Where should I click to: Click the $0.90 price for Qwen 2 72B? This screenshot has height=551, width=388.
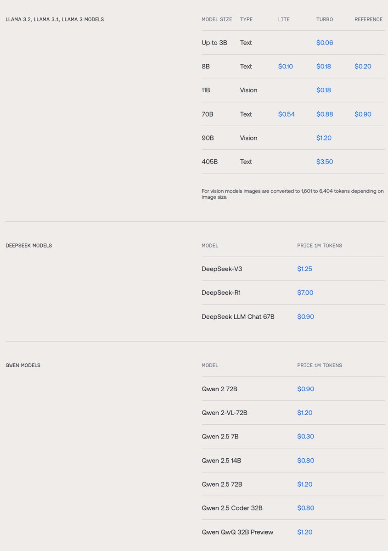(305, 389)
